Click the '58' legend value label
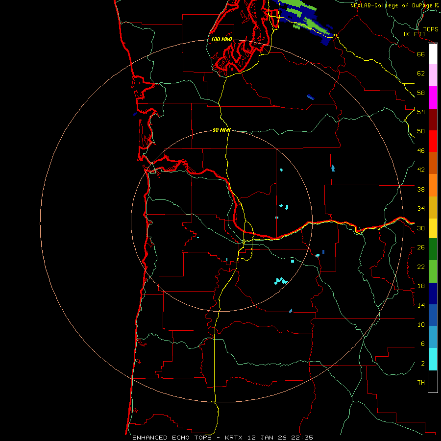 tap(421, 93)
